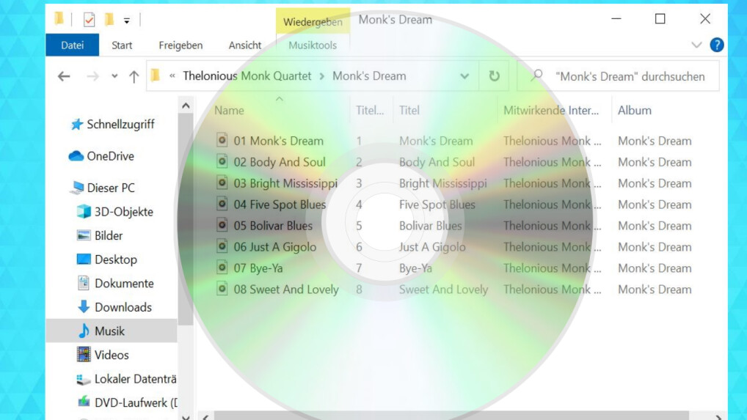Expand hidden breadcrumb path chevrons
The width and height of the screenshot is (747, 420).
pos(172,76)
